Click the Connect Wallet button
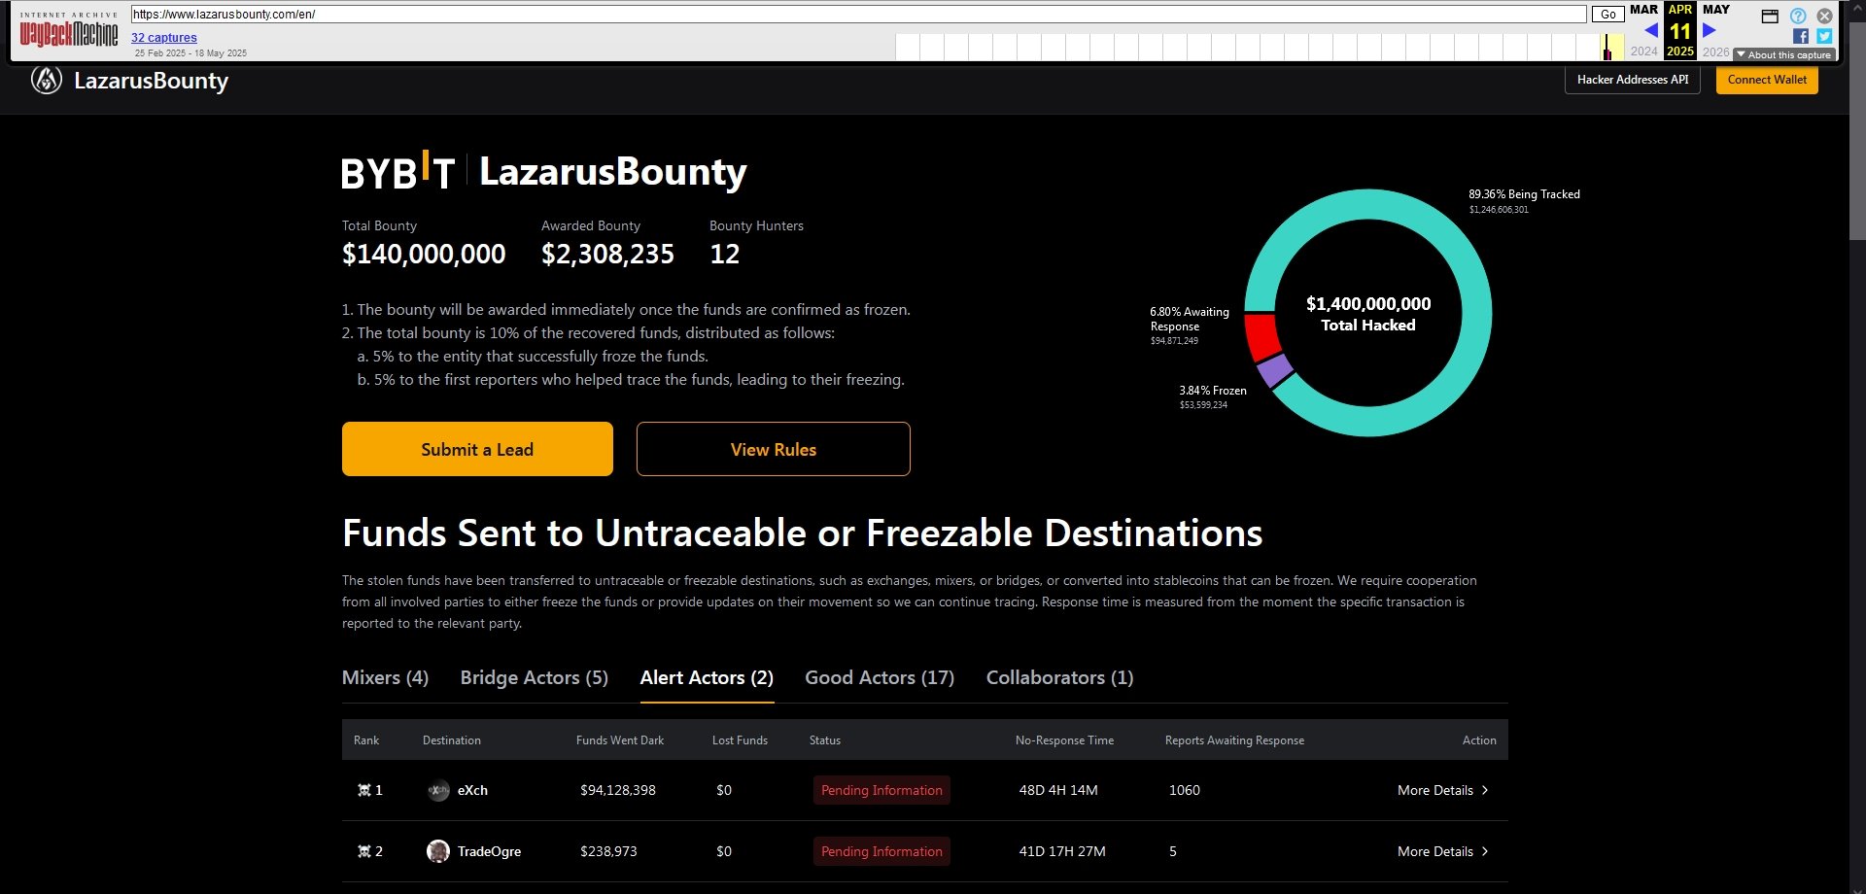Image resolution: width=1866 pixels, height=894 pixels. pyautogui.click(x=1767, y=80)
